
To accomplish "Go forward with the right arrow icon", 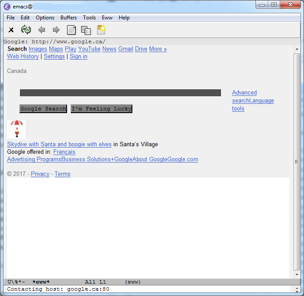I will [56, 30].
